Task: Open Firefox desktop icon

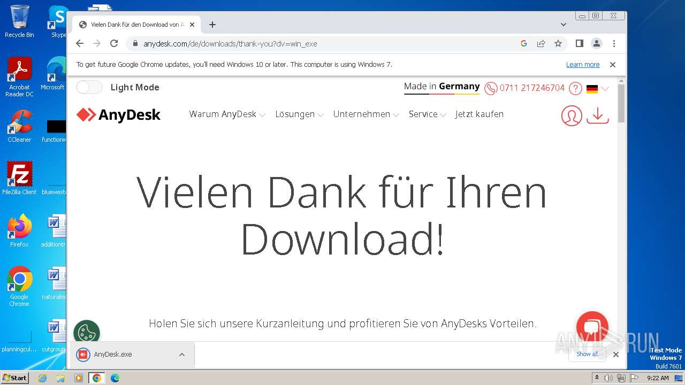Action: (x=19, y=231)
